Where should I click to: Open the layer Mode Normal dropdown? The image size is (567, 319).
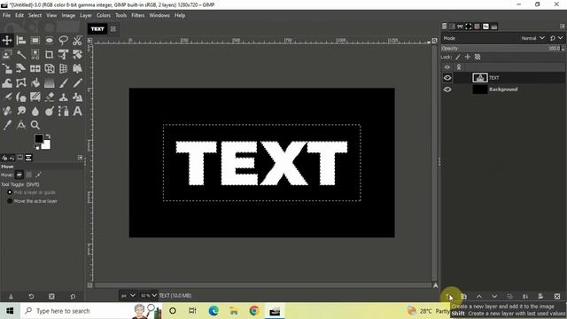pyautogui.click(x=533, y=38)
